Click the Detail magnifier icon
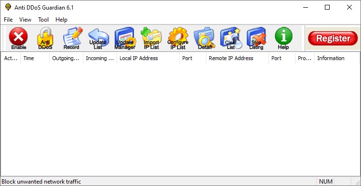The image size is (361, 186). click(x=205, y=38)
